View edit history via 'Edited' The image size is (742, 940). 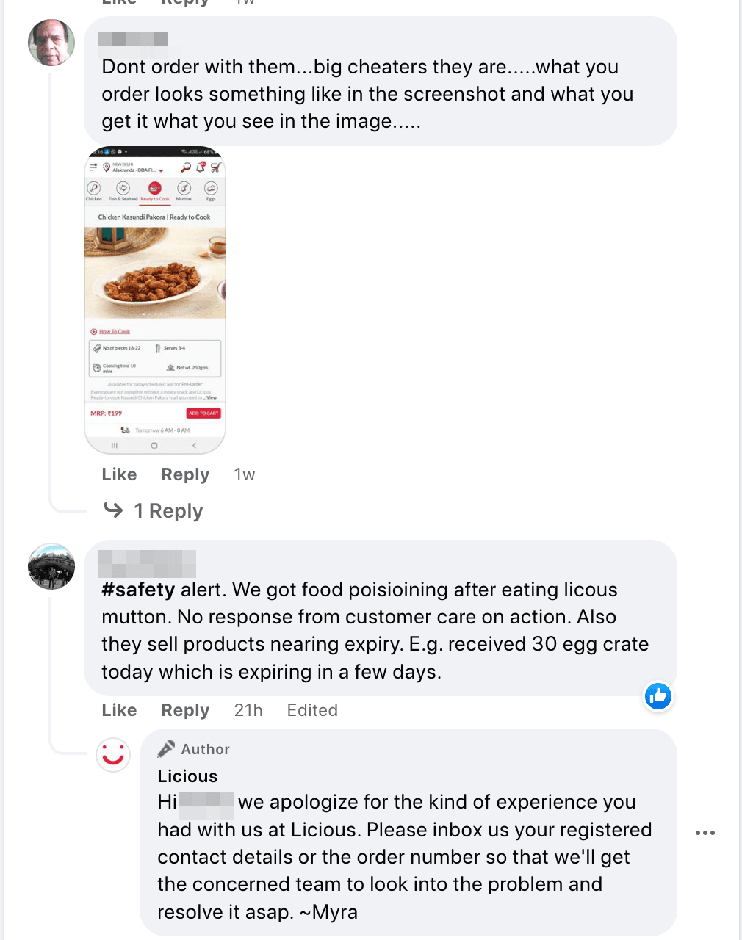[x=312, y=710]
